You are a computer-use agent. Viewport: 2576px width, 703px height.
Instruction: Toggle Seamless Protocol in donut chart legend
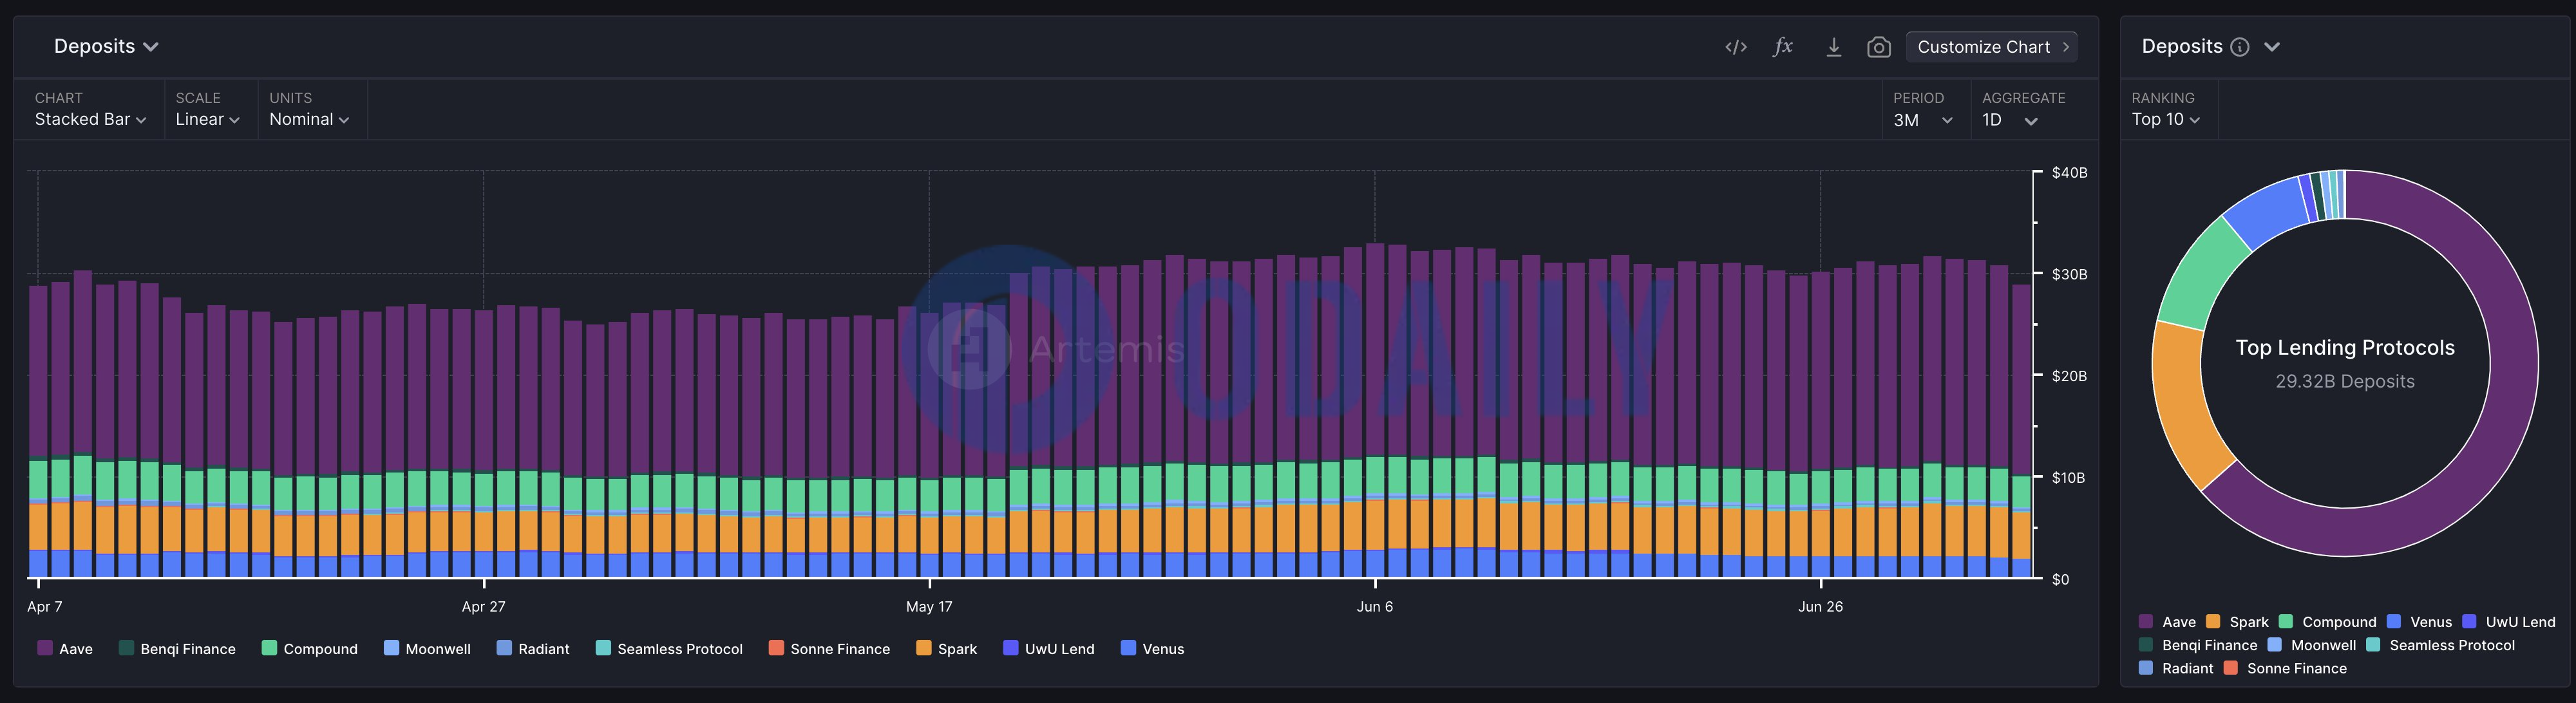click(2440, 645)
